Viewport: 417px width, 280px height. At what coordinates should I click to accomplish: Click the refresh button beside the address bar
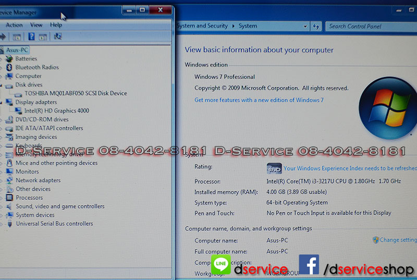point(316,26)
